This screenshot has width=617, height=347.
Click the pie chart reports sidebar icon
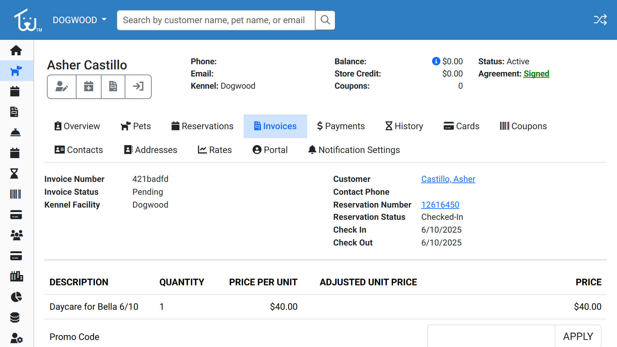(x=16, y=297)
